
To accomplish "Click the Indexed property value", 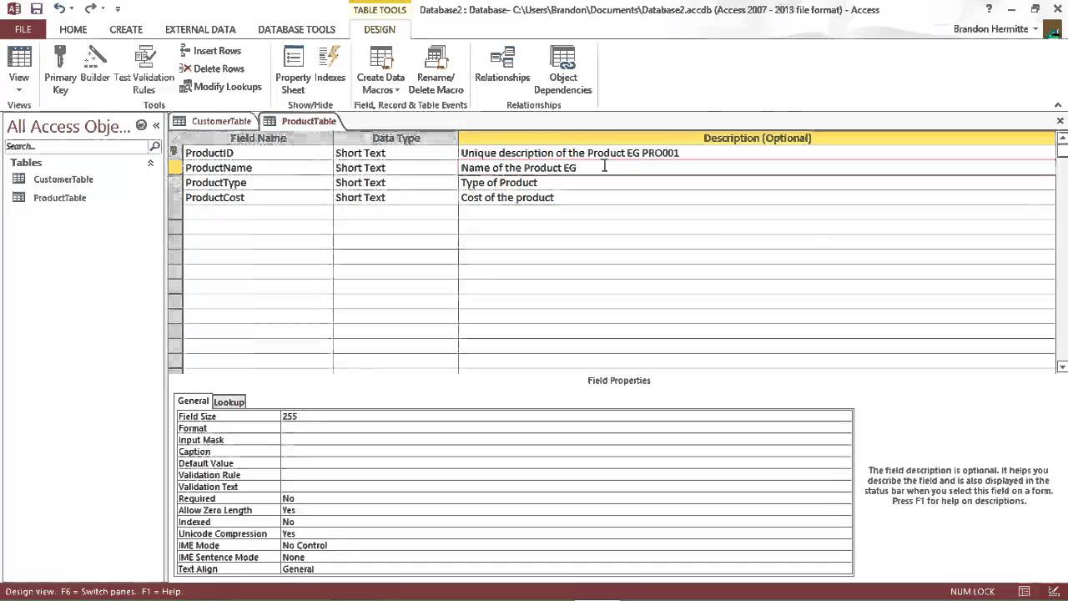I will (x=567, y=522).
